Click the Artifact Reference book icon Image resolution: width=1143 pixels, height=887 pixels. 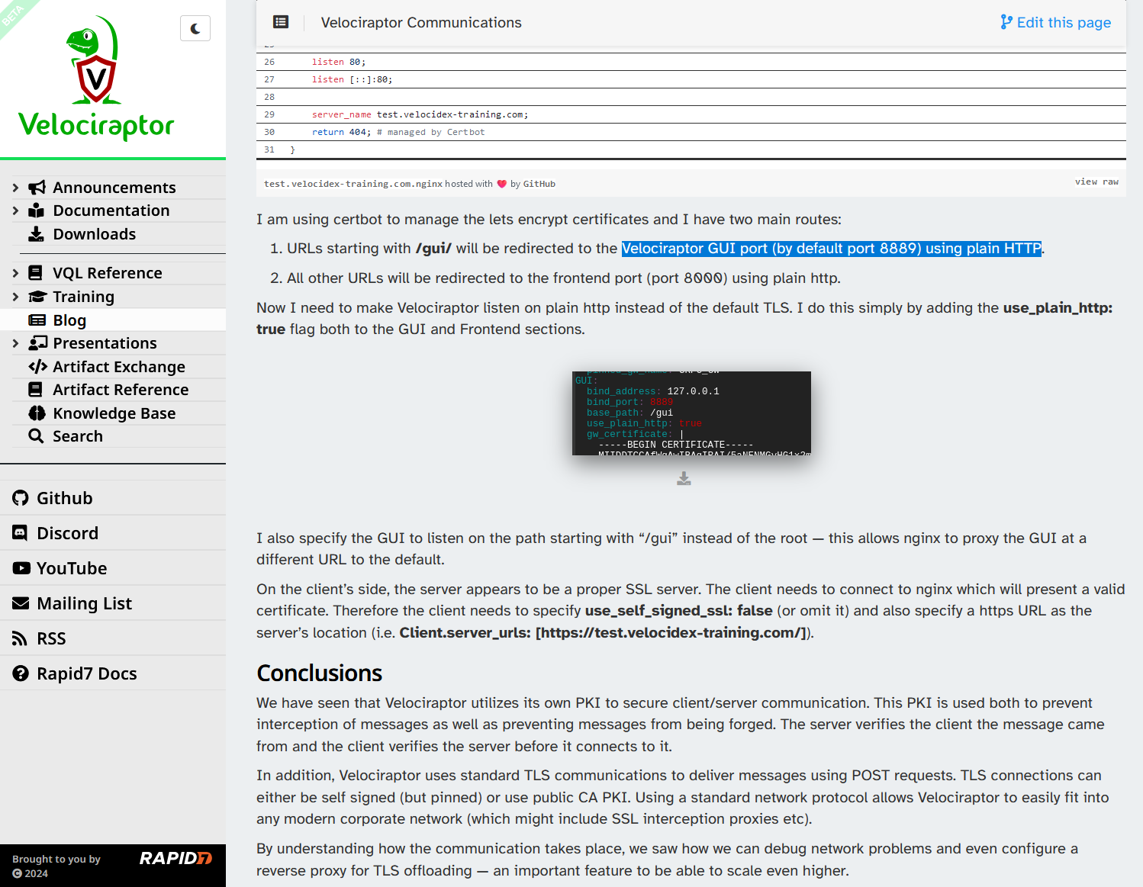click(x=36, y=390)
